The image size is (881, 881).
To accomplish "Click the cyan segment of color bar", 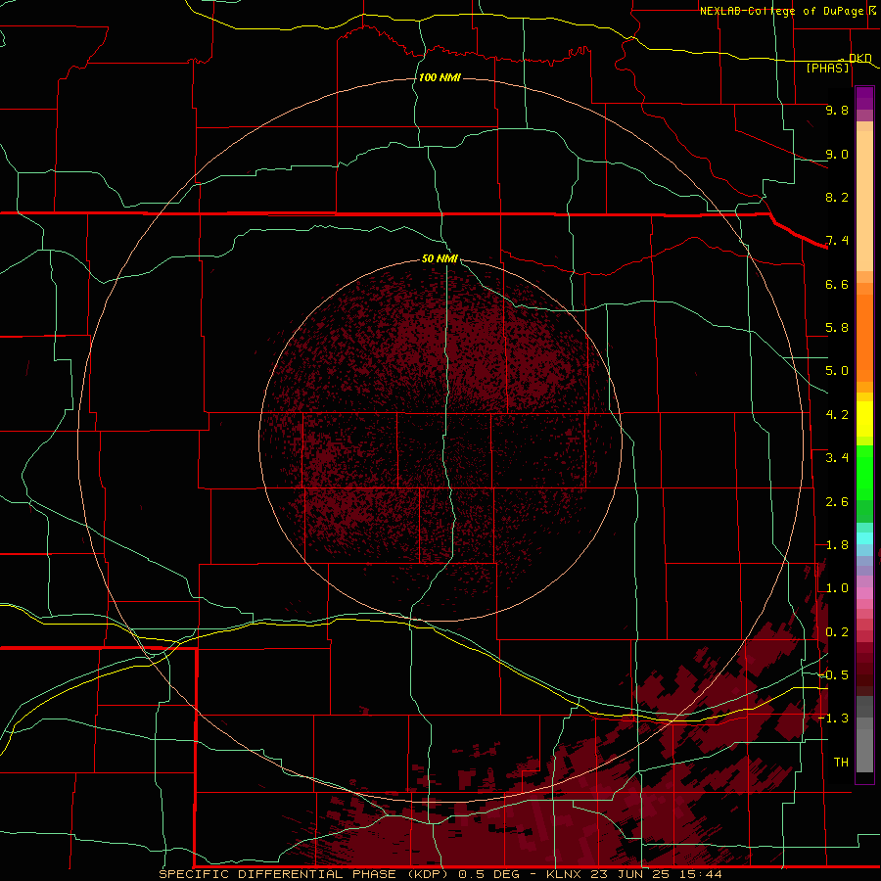I will tap(864, 538).
